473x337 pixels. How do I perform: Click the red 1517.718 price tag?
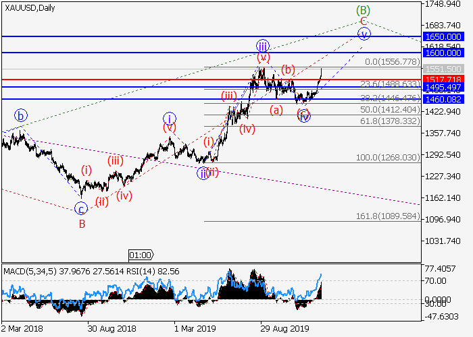(443, 80)
